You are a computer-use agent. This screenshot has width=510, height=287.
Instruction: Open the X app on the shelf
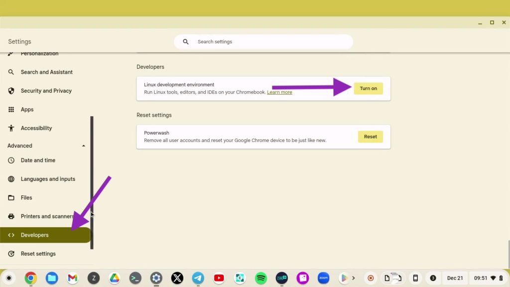(x=177, y=278)
